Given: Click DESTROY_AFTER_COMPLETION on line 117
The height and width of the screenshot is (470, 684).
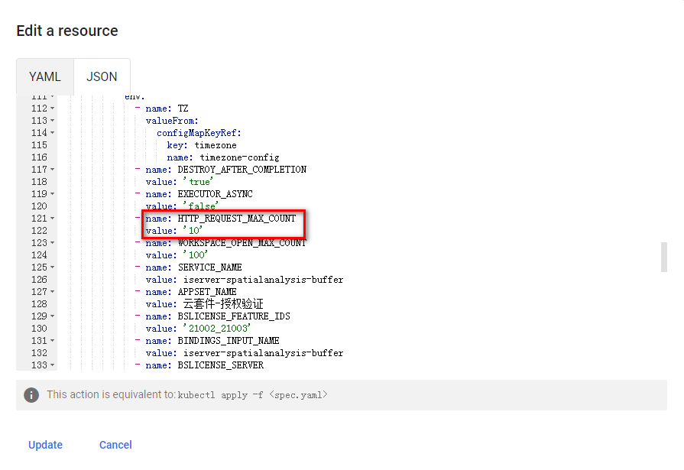Looking at the screenshot, I should point(242,170).
